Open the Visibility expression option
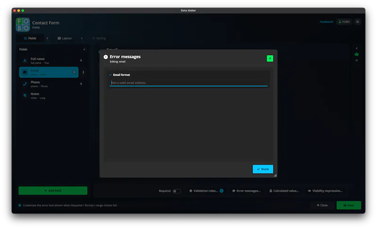The height and width of the screenshot is (229, 377). [325, 191]
